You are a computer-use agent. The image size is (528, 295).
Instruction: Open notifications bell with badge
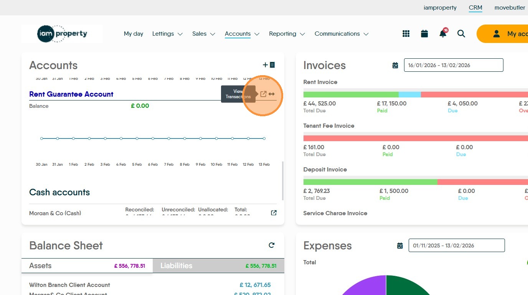pyautogui.click(x=443, y=33)
